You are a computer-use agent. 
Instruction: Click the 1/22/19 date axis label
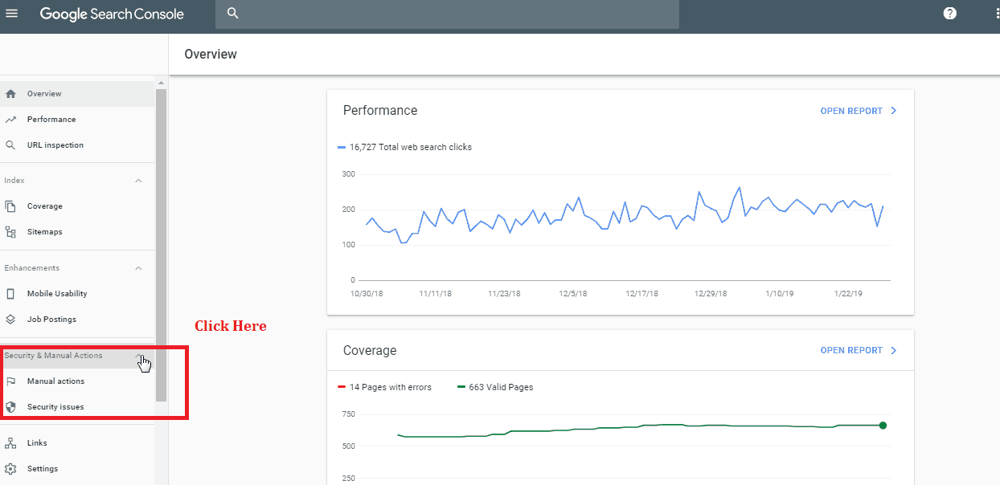pos(849,294)
